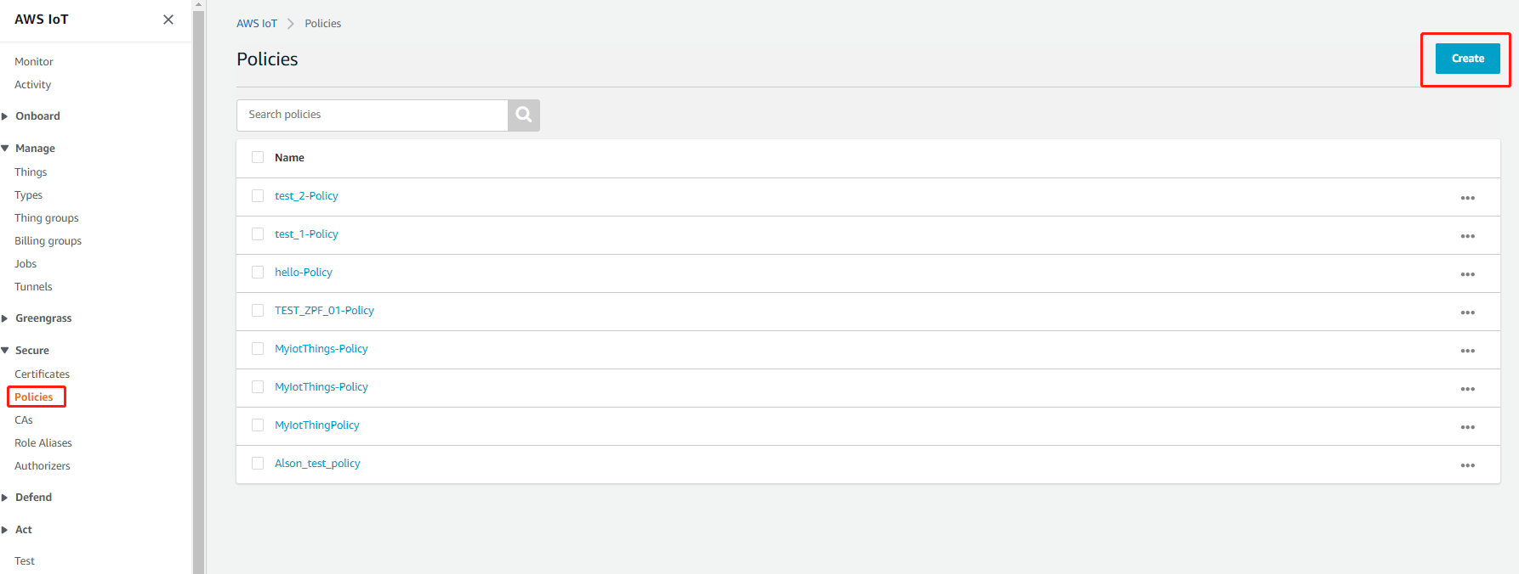Open three-dot menu for MyIotThingPolicy
The image size is (1519, 574).
pyautogui.click(x=1467, y=427)
